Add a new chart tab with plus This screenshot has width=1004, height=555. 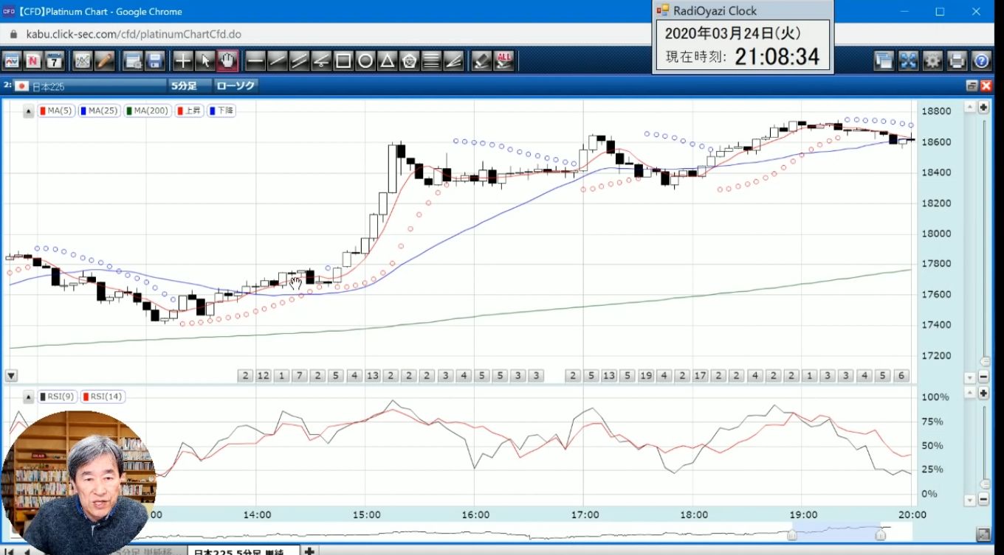click(310, 551)
